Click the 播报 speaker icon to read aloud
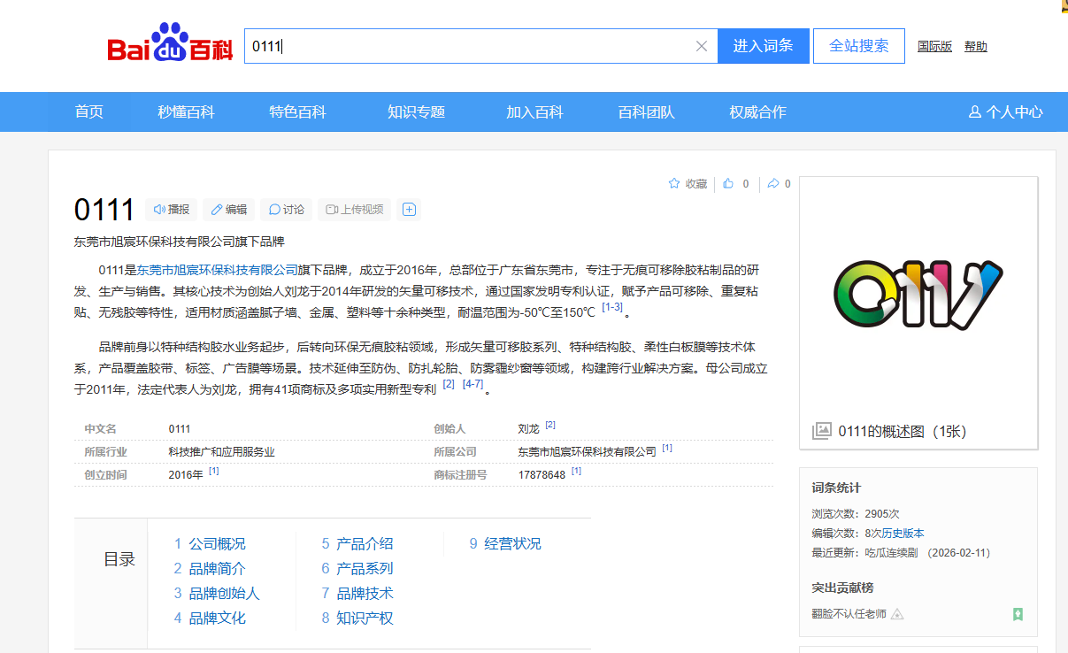 [159, 209]
